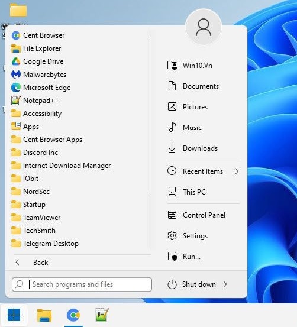Launch Malwarebytes from the list
The width and height of the screenshot is (297, 327).
point(38,75)
